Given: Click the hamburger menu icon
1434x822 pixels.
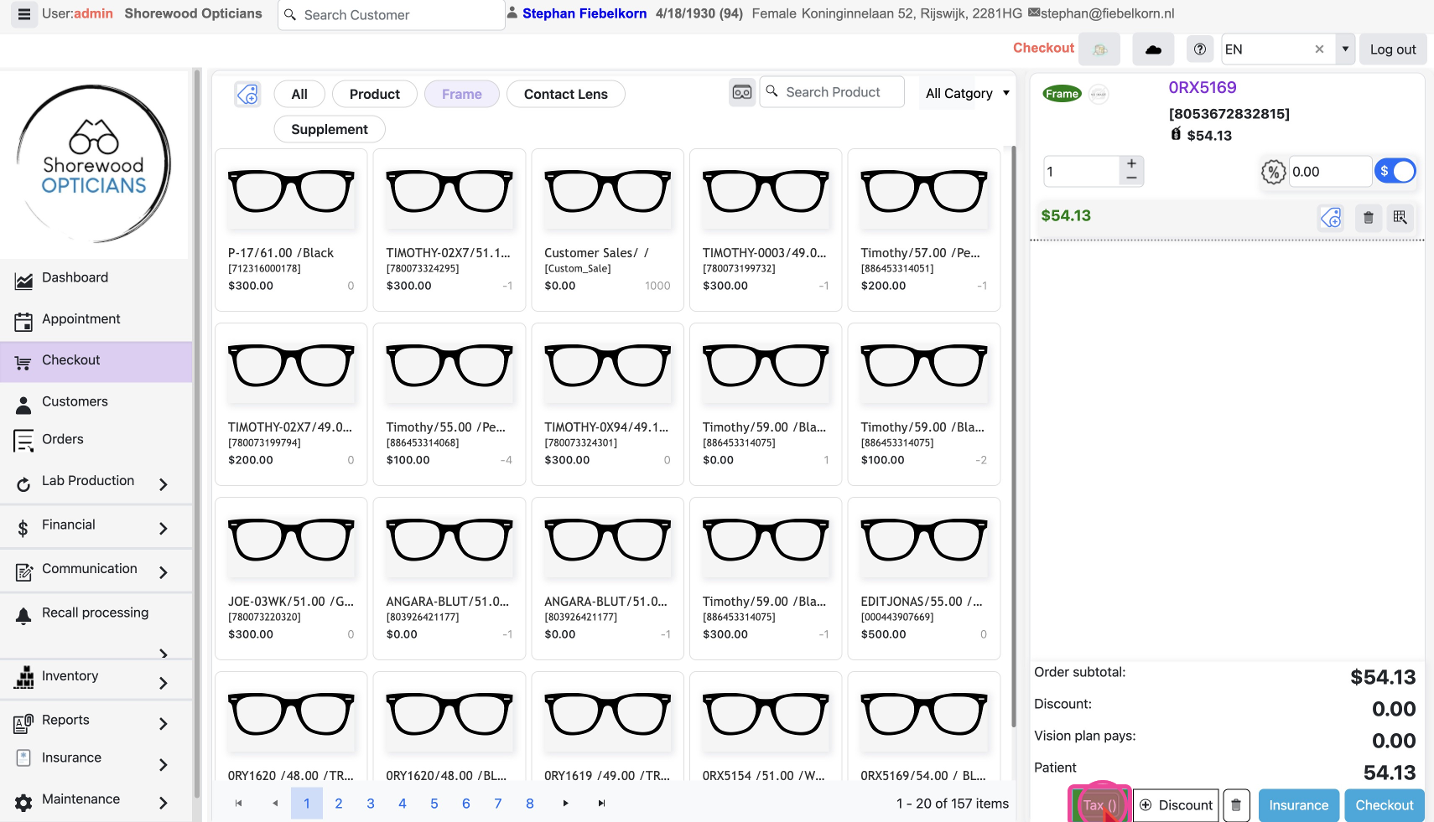Looking at the screenshot, I should coord(23,14).
